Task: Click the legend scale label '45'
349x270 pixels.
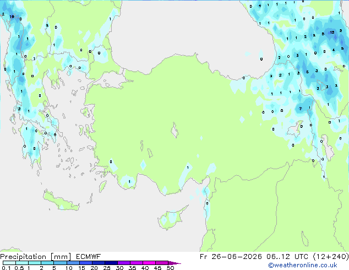Action: click(157, 268)
